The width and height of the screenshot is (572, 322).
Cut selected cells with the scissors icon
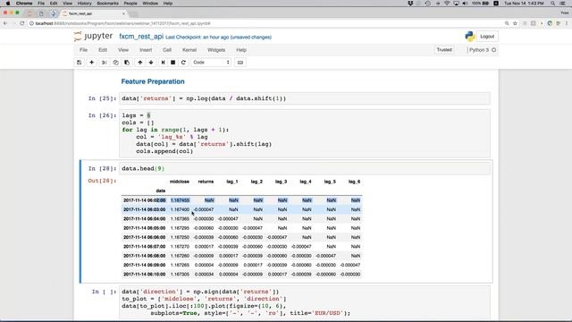click(x=105, y=63)
